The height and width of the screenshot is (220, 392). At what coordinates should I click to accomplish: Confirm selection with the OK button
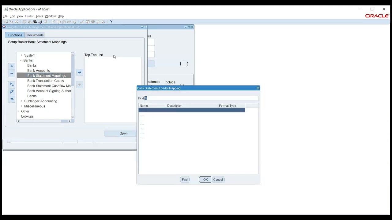pos(205,180)
